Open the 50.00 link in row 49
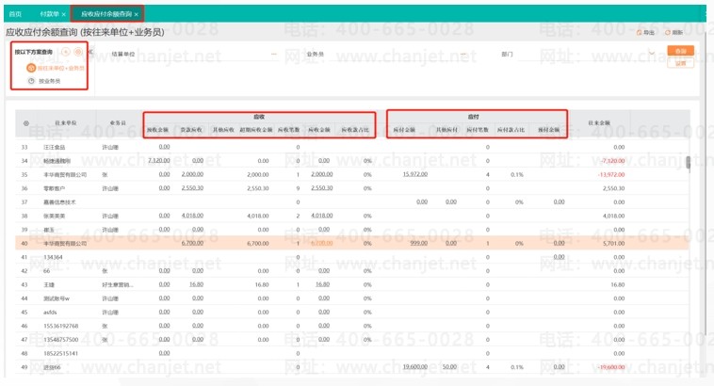The width and height of the screenshot is (714, 386). coord(450,367)
